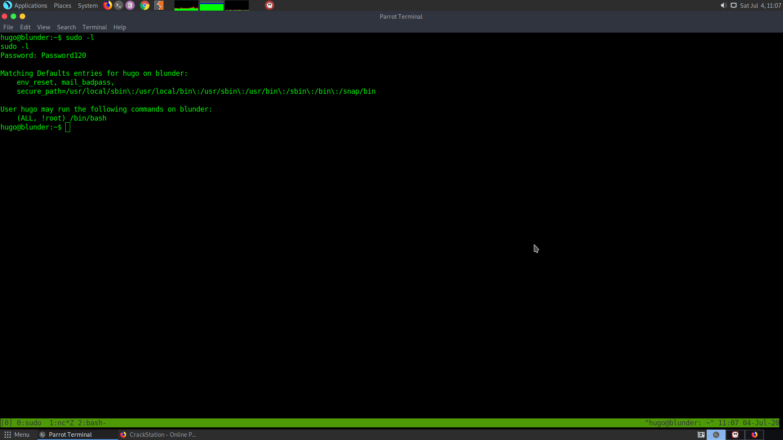Open Burp Suite launcher icon
The width and height of the screenshot is (783, 440).
coord(159,5)
